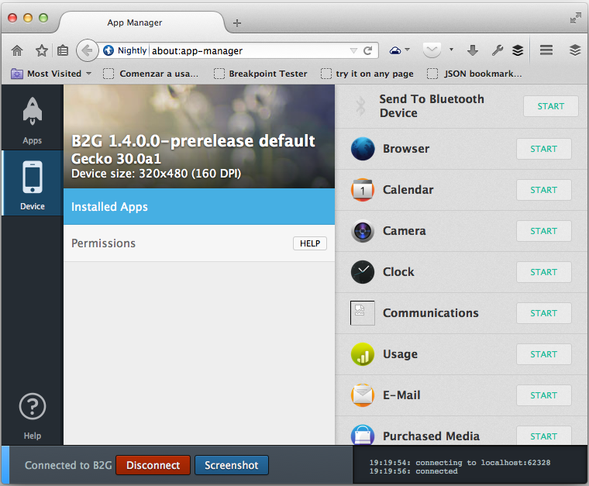Start Send To Bluetooth Device
This screenshot has width=589, height=486.
tap(551, 106)
